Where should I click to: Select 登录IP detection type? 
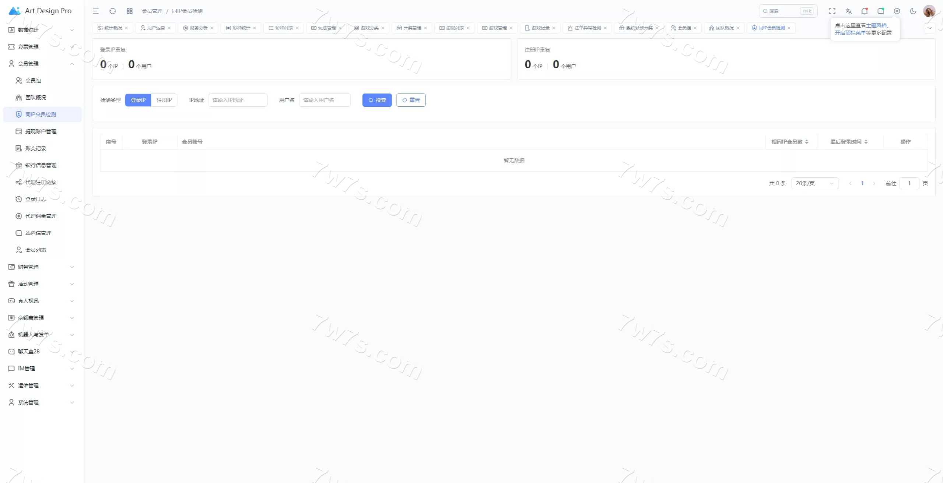tap(138, 100)
